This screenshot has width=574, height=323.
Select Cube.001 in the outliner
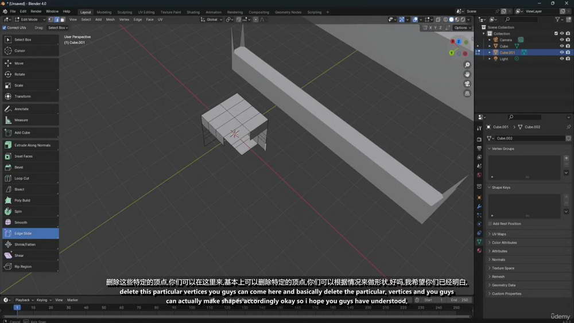(507, 52)
